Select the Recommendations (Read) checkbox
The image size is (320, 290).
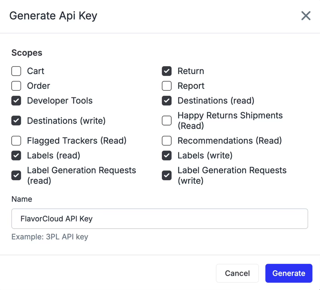[167, 141]
